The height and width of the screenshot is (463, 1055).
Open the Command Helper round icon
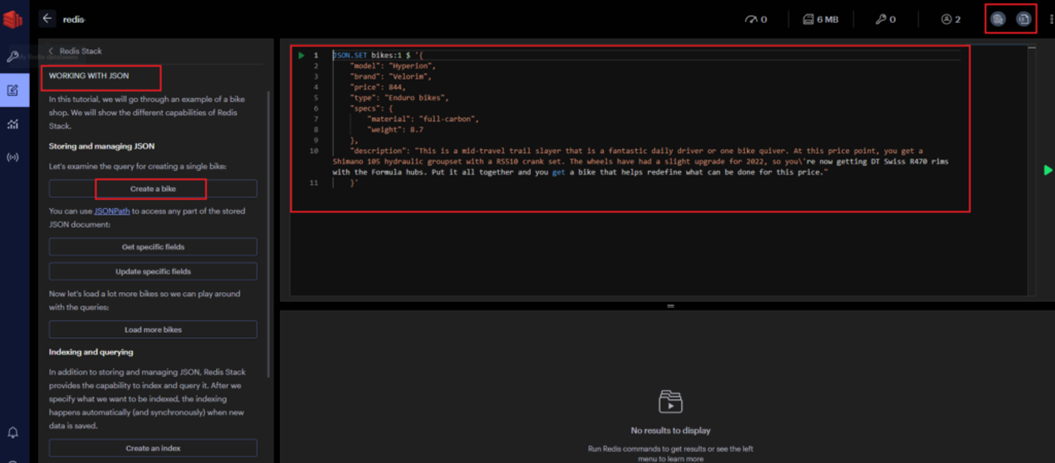(x=998, y=19)
